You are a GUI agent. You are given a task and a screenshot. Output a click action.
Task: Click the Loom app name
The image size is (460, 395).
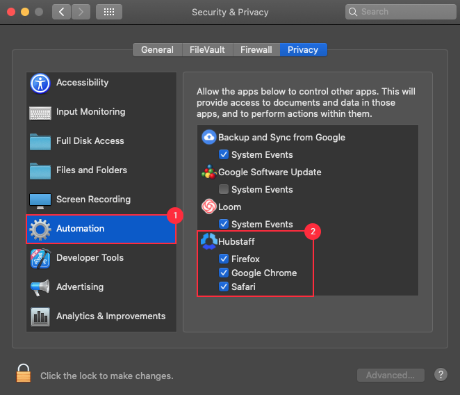pyautogui.click(x=230, y=207)
